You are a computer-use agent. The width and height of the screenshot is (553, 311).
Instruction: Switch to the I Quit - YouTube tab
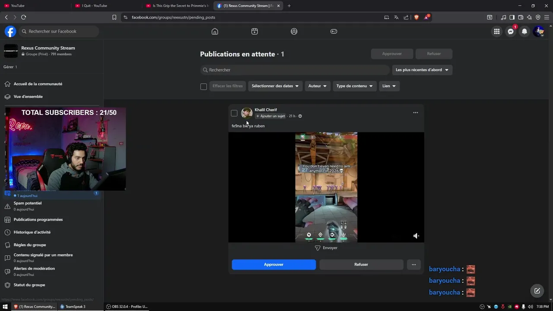106,6
